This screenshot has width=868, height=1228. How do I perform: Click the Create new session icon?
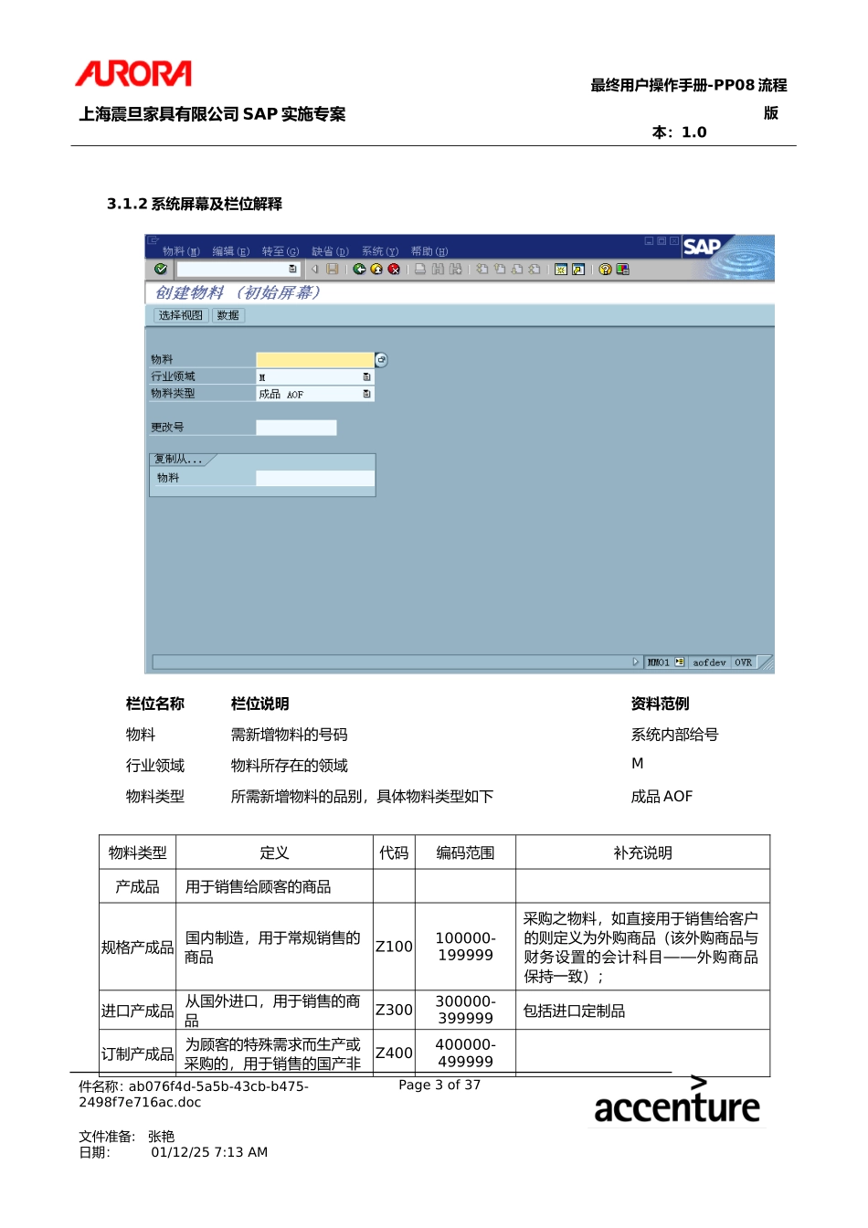561,270
